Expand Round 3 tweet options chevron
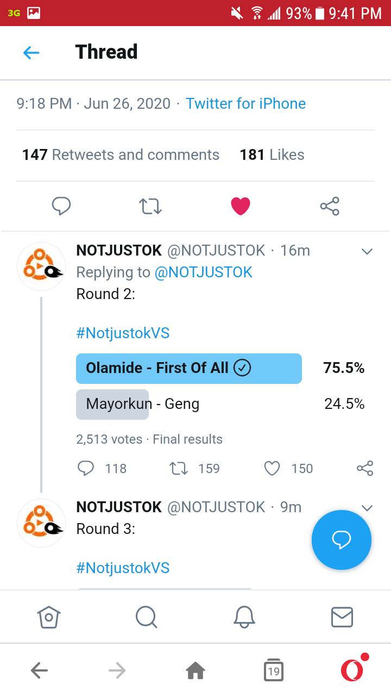Image resolution: width=391 pixels, height=696 pixels. 367,508
